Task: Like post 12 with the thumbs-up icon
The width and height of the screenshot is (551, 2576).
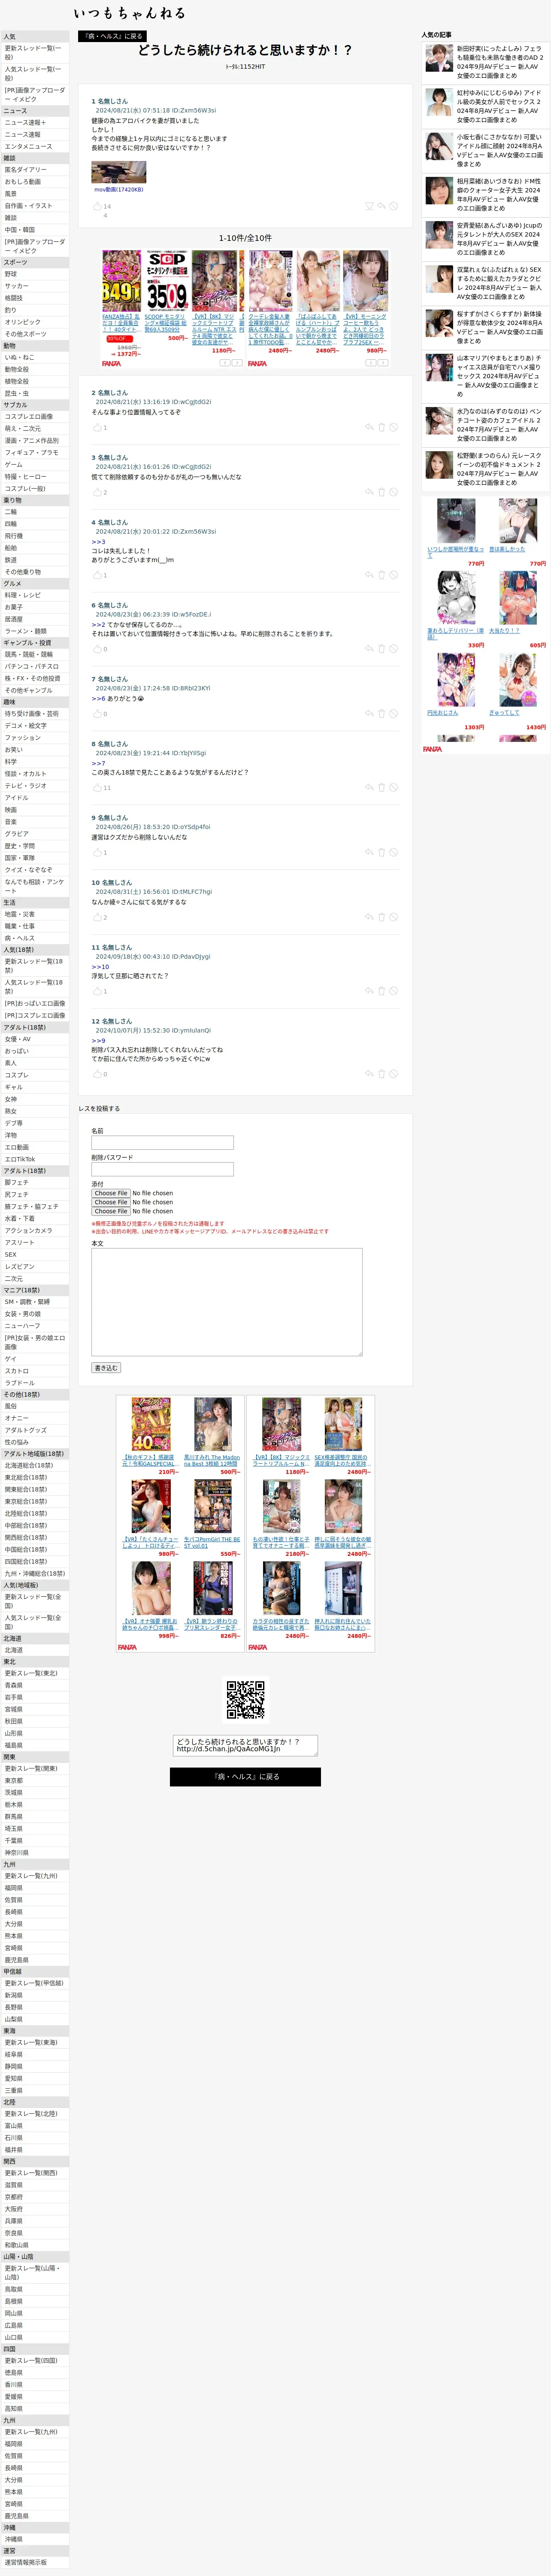Action: tap(97, 1074)
